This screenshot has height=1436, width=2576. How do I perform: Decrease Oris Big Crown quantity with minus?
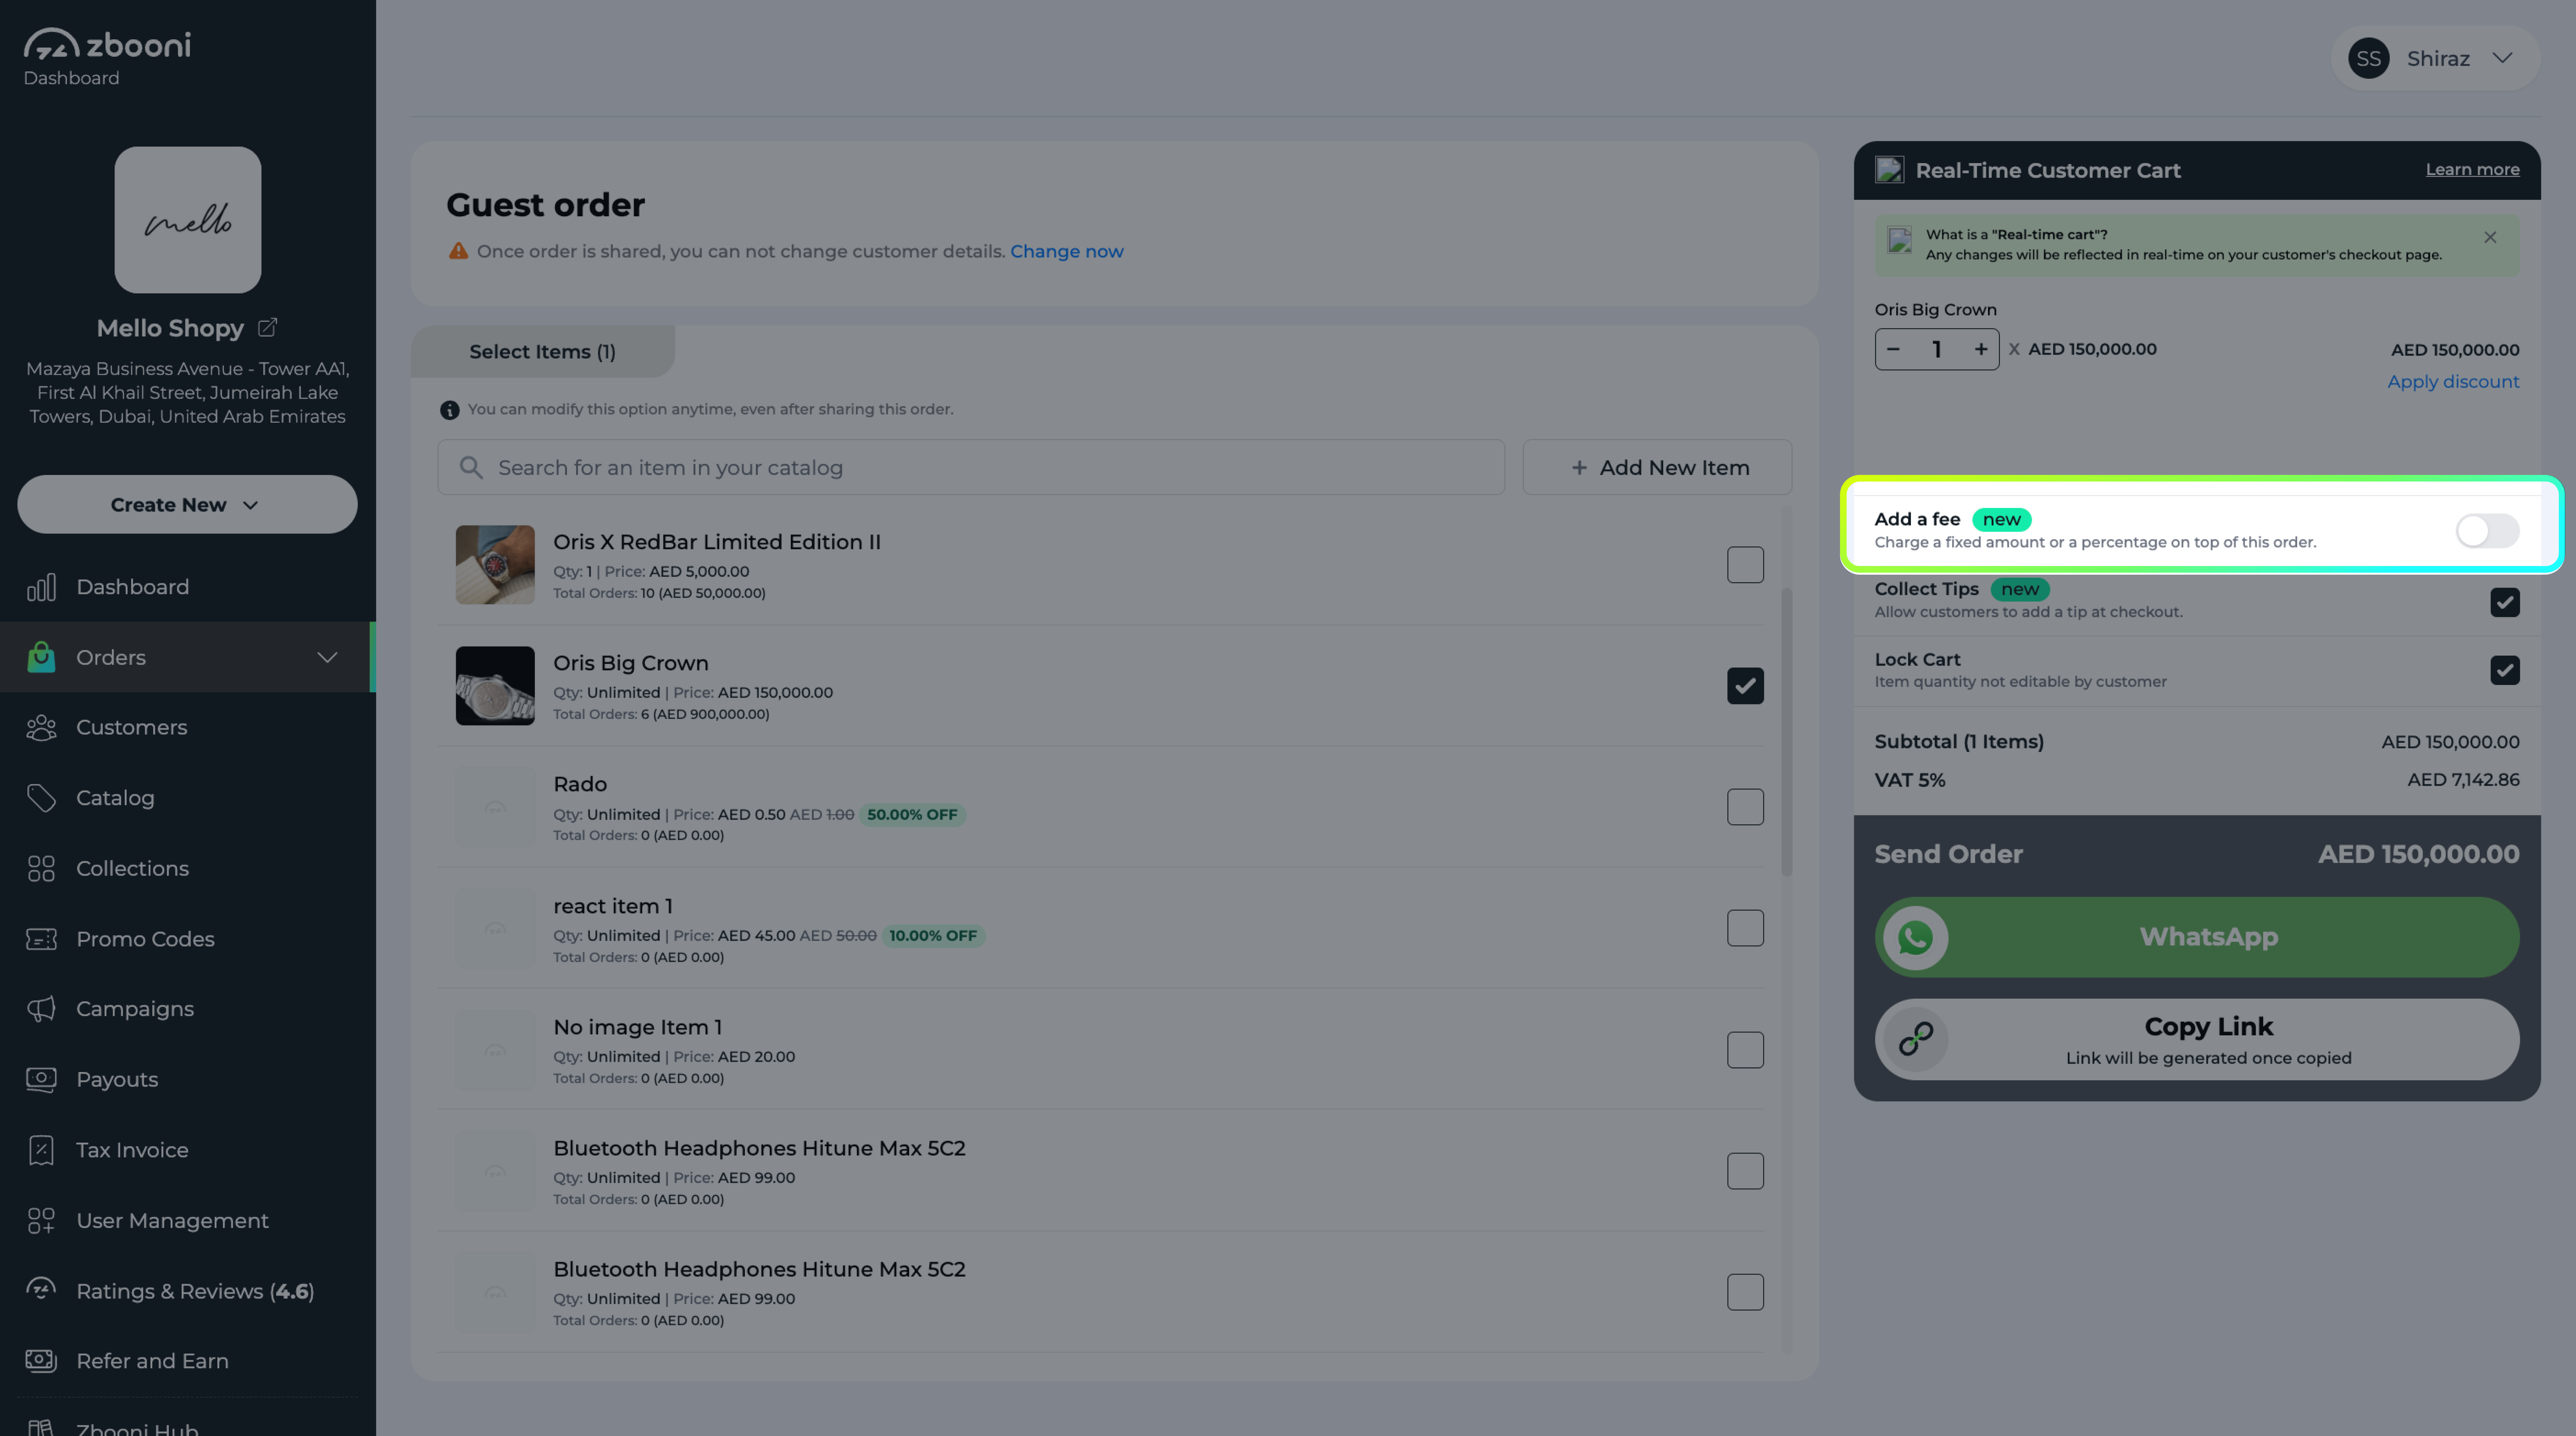(1893, 349)
